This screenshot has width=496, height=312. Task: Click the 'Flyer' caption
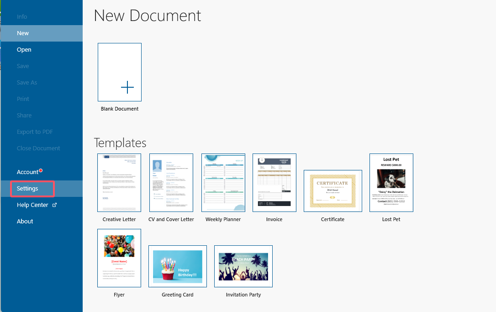(x=119, y=295)
